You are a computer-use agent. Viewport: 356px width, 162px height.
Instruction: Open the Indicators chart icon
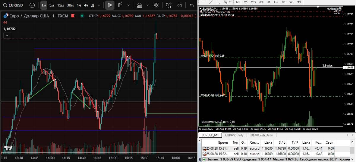pos(139,5)
